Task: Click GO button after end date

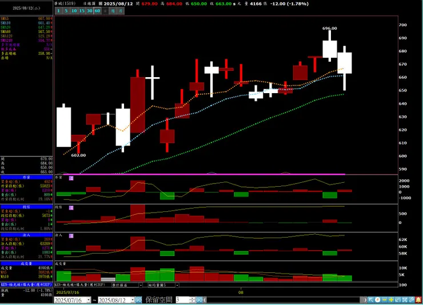Action: pyautogui.click(x=139, y=300)
